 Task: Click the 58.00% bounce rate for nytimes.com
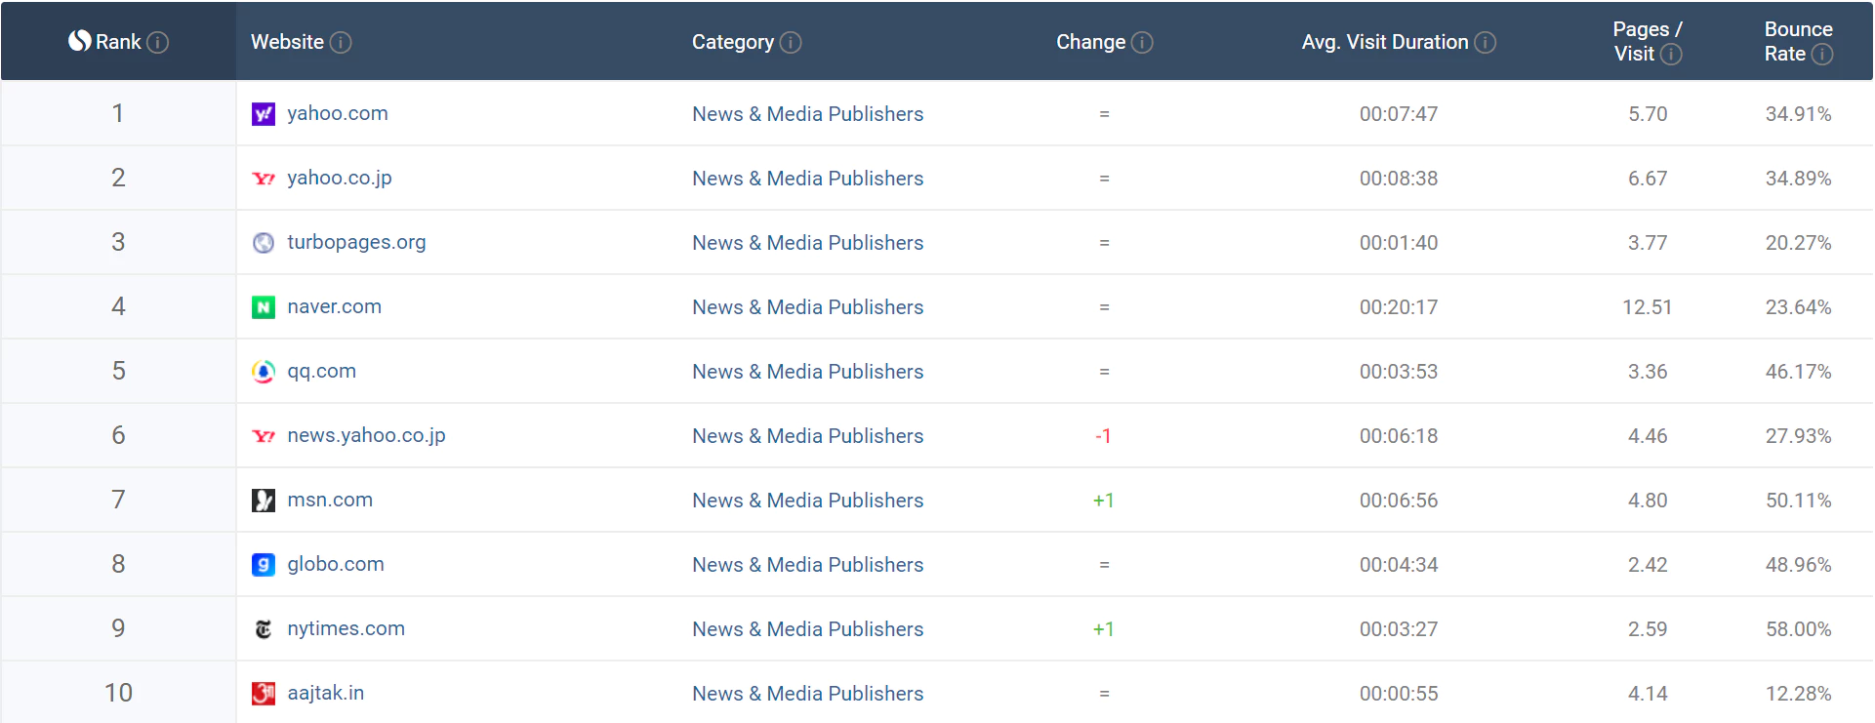[1798, 629]
